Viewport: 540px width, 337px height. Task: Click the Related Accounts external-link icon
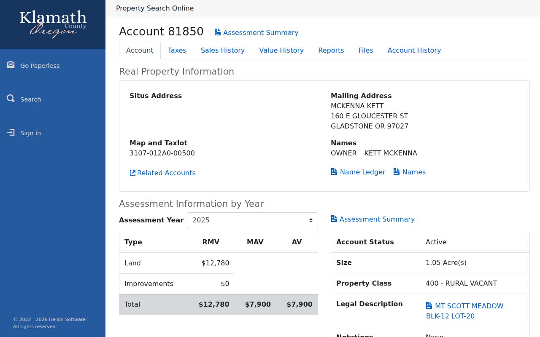coord(132,173)
